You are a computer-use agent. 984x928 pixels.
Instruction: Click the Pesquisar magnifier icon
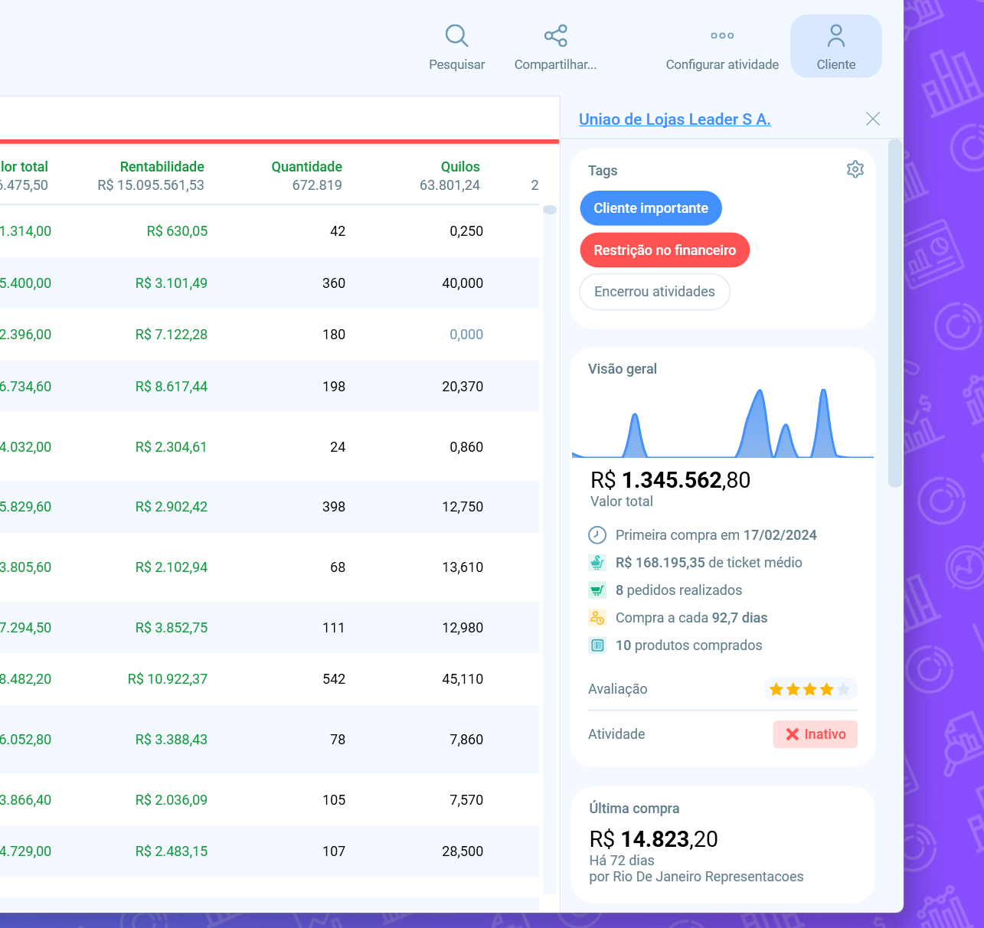tap(456, 36)
